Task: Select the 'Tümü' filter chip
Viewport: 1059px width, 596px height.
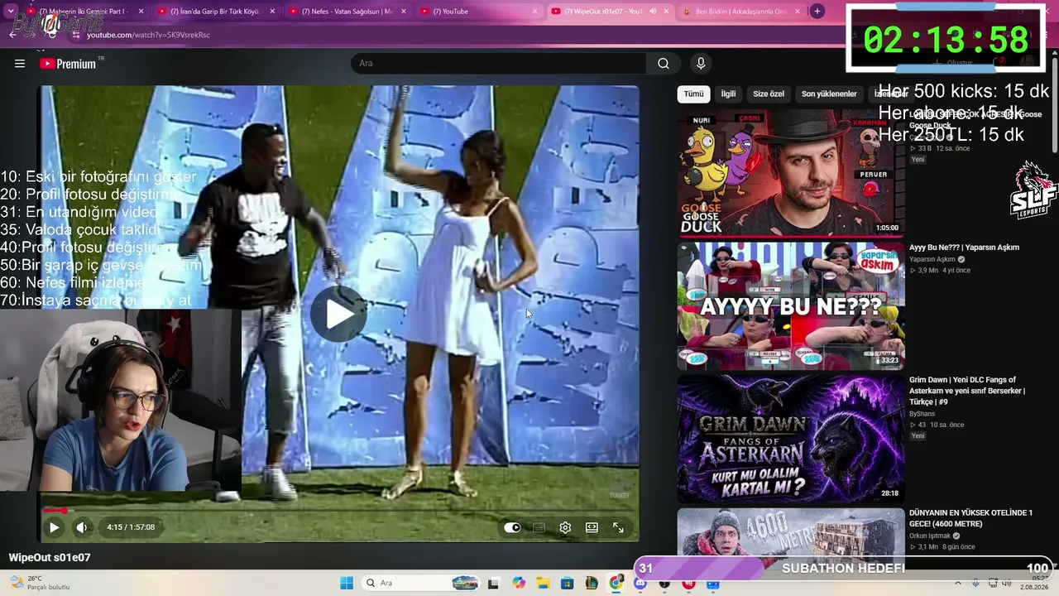Action: (693, 94)
